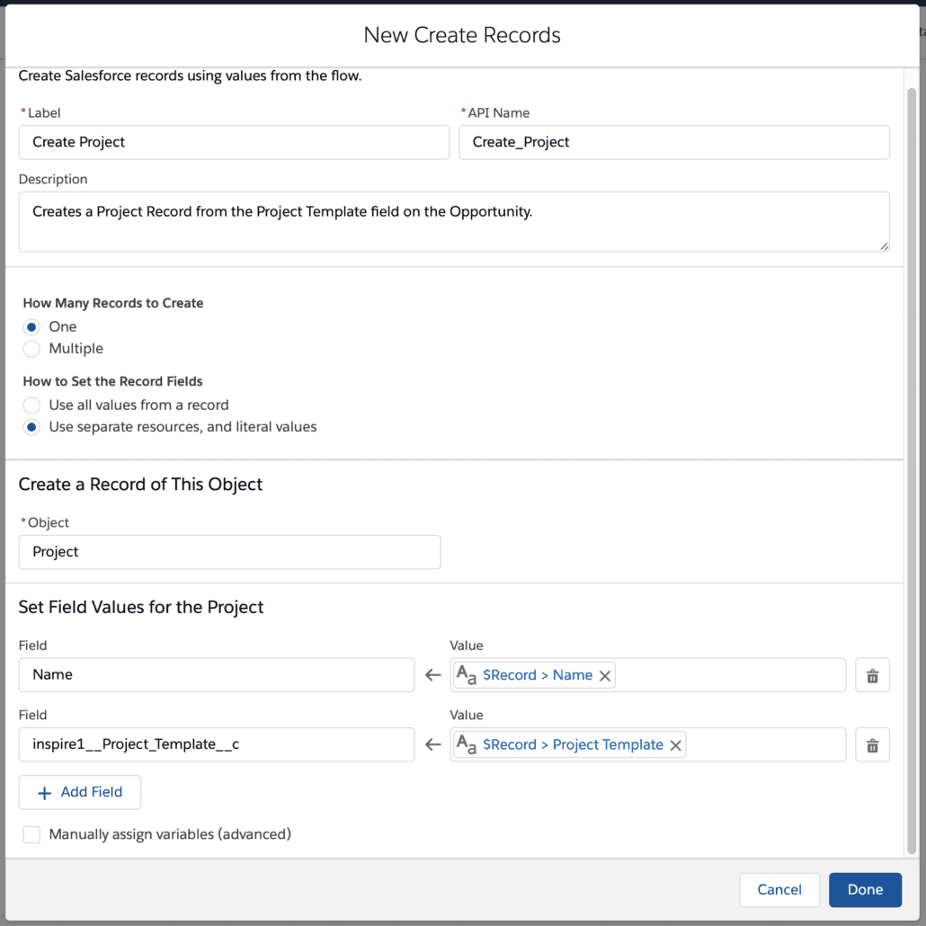Click the $Record > Project Template pill text
The height and width of the screenshot is (926, 926).
[573, 744]
